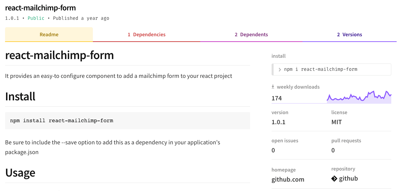Click the Install heading in the readme
The image size is (400, 191).
(20, 97)
